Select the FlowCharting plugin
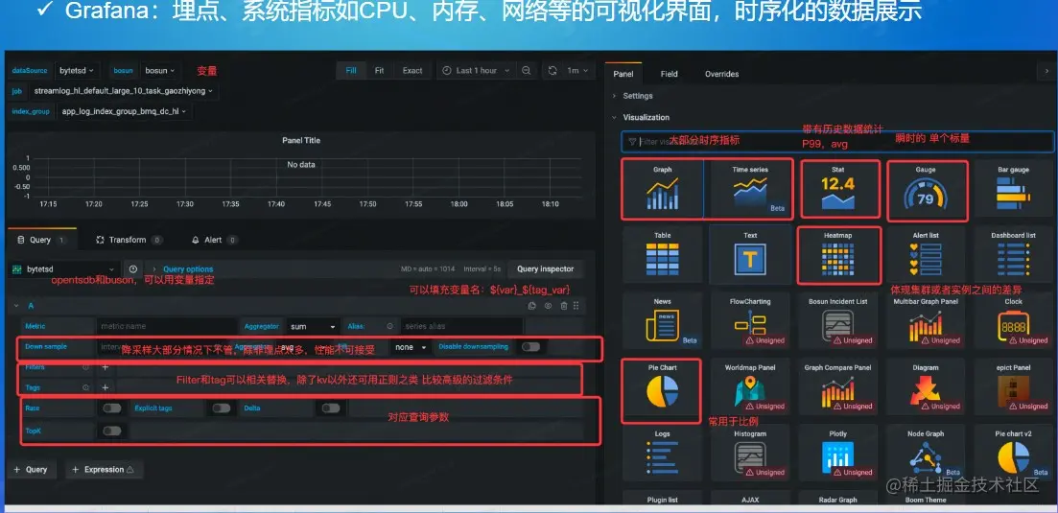 (x=750, y=321)
